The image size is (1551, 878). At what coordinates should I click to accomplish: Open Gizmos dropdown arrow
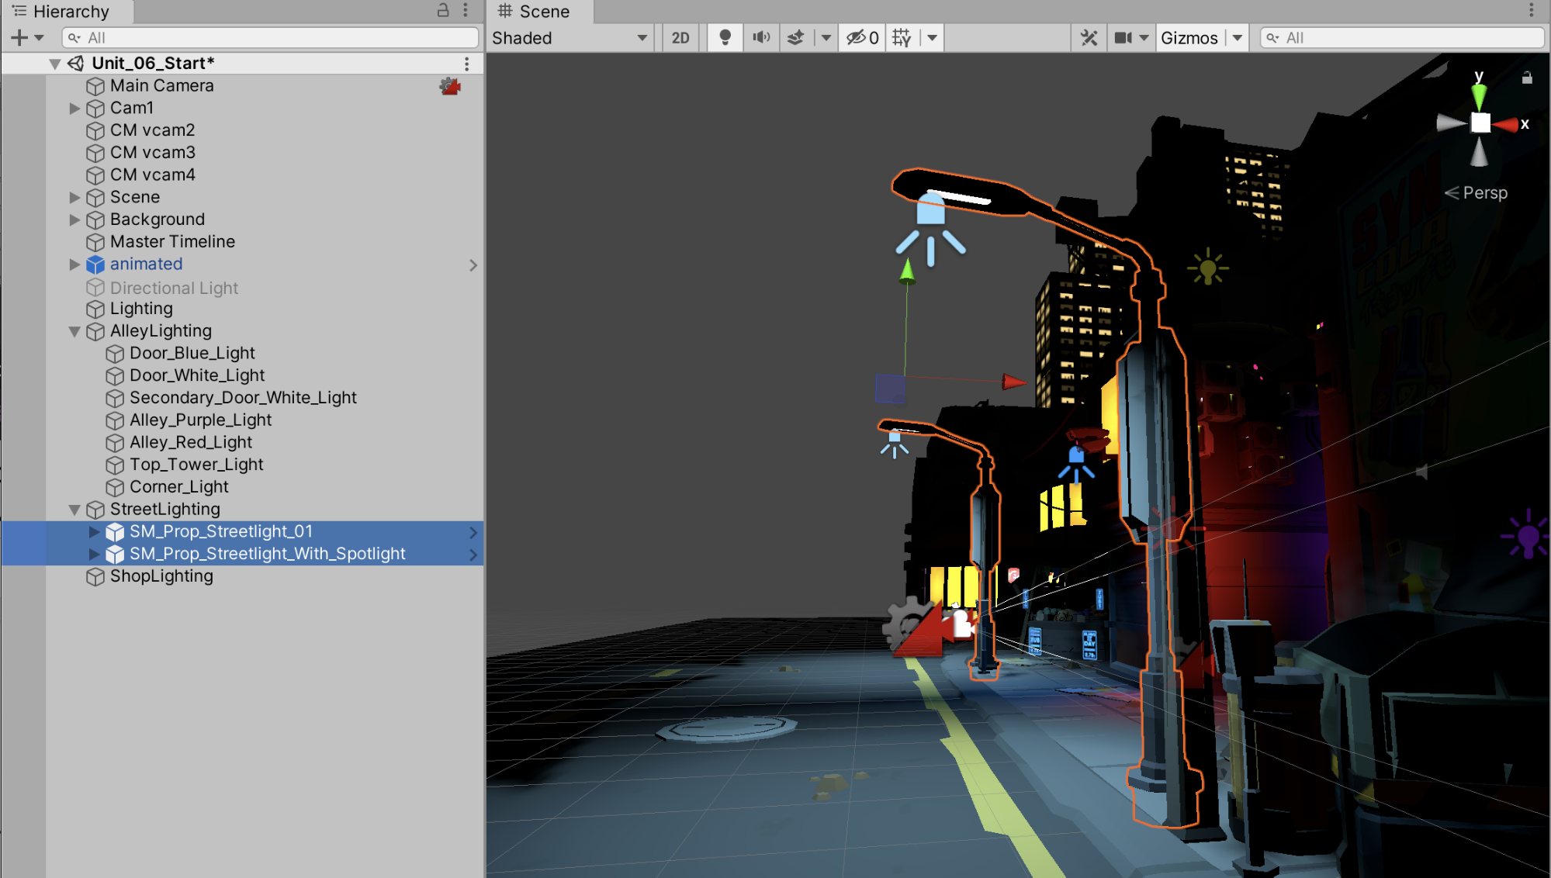(1238, 37)
